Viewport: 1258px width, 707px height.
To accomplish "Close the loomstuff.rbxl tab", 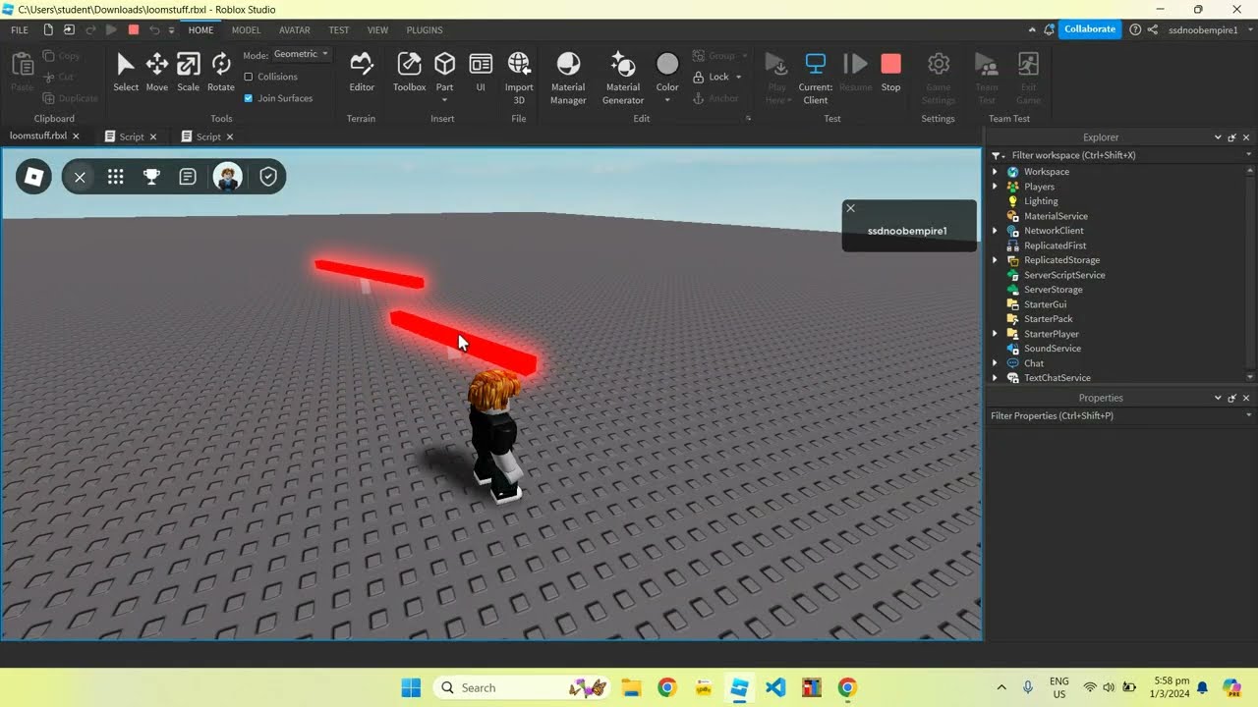I will point(77,136).
